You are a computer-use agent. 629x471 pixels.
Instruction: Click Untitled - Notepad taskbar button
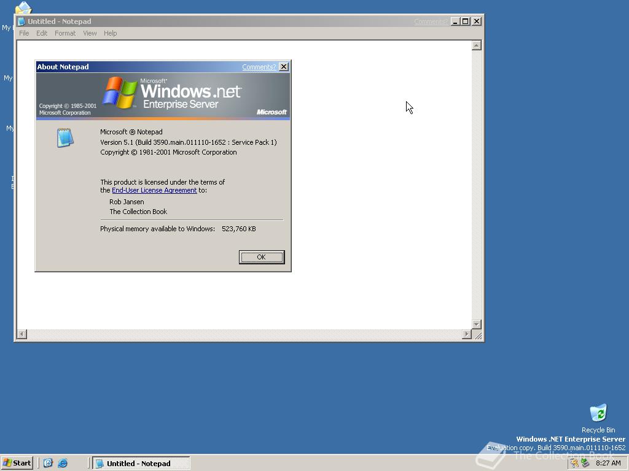pos(141,464)
